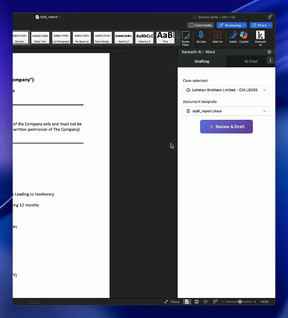Show info for the Drafting panel
288x318 pixels.
270,60
